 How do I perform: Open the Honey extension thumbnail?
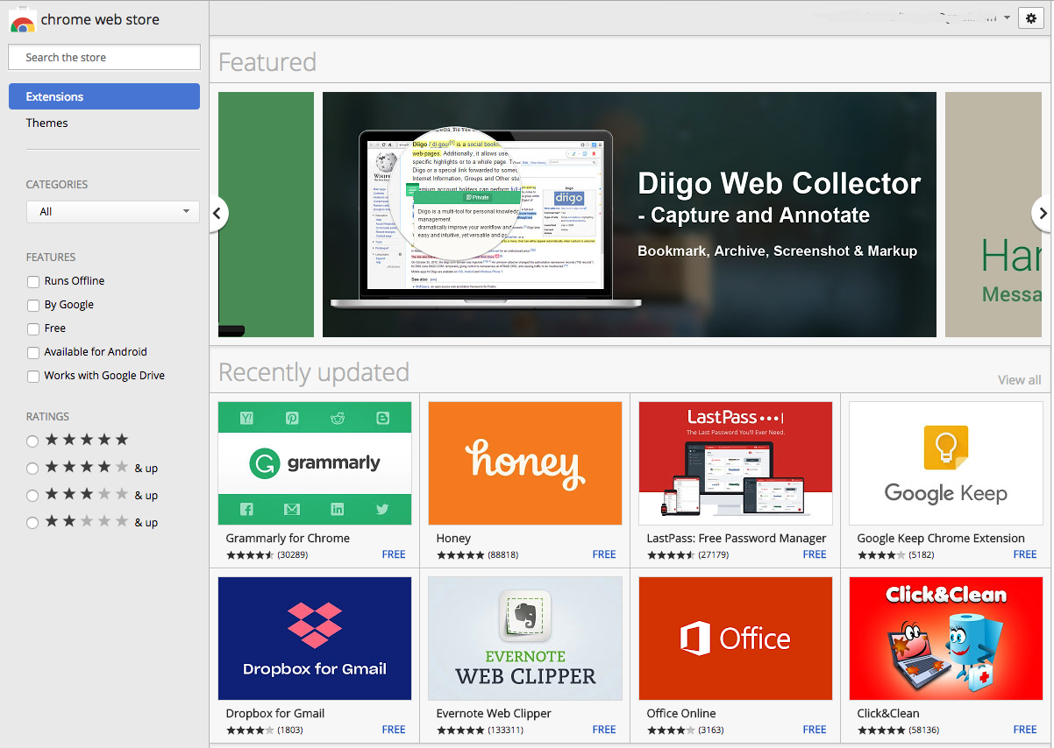click(x=525, y=463)
